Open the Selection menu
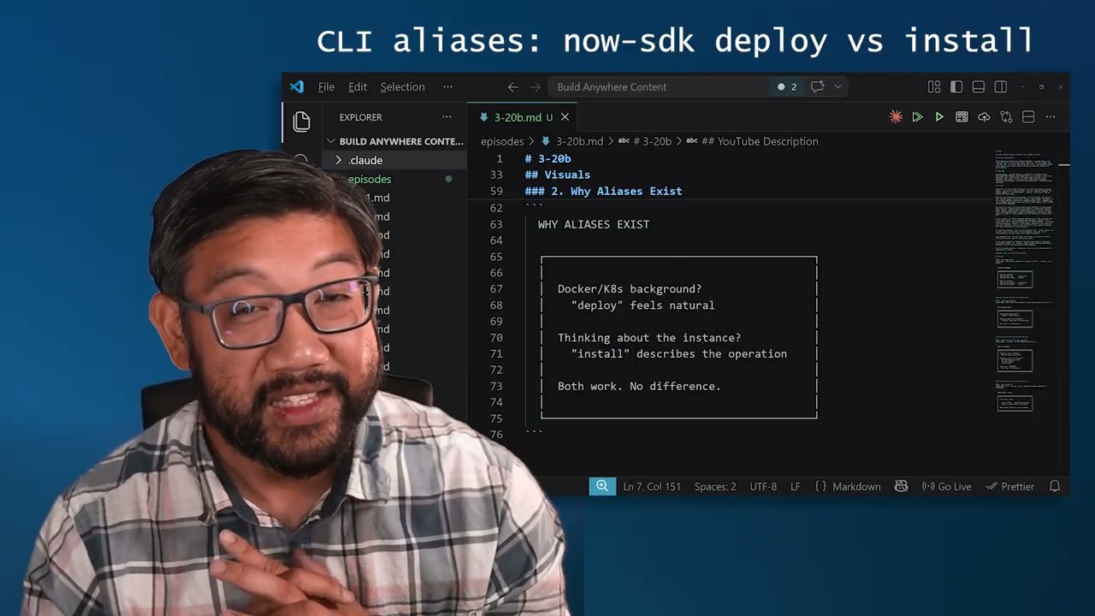This screenshot has height=616, width=1095. 402,86
